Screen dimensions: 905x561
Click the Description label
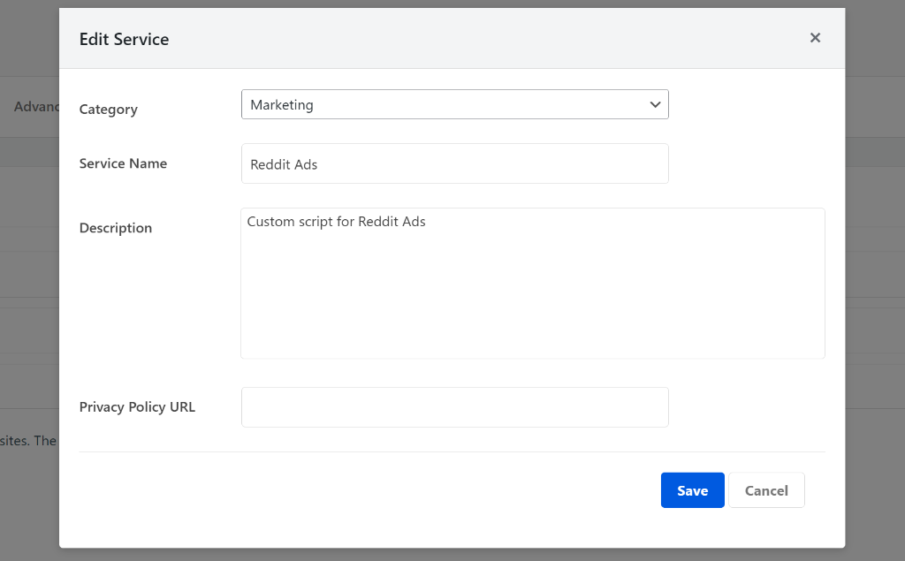pos(116,229)
